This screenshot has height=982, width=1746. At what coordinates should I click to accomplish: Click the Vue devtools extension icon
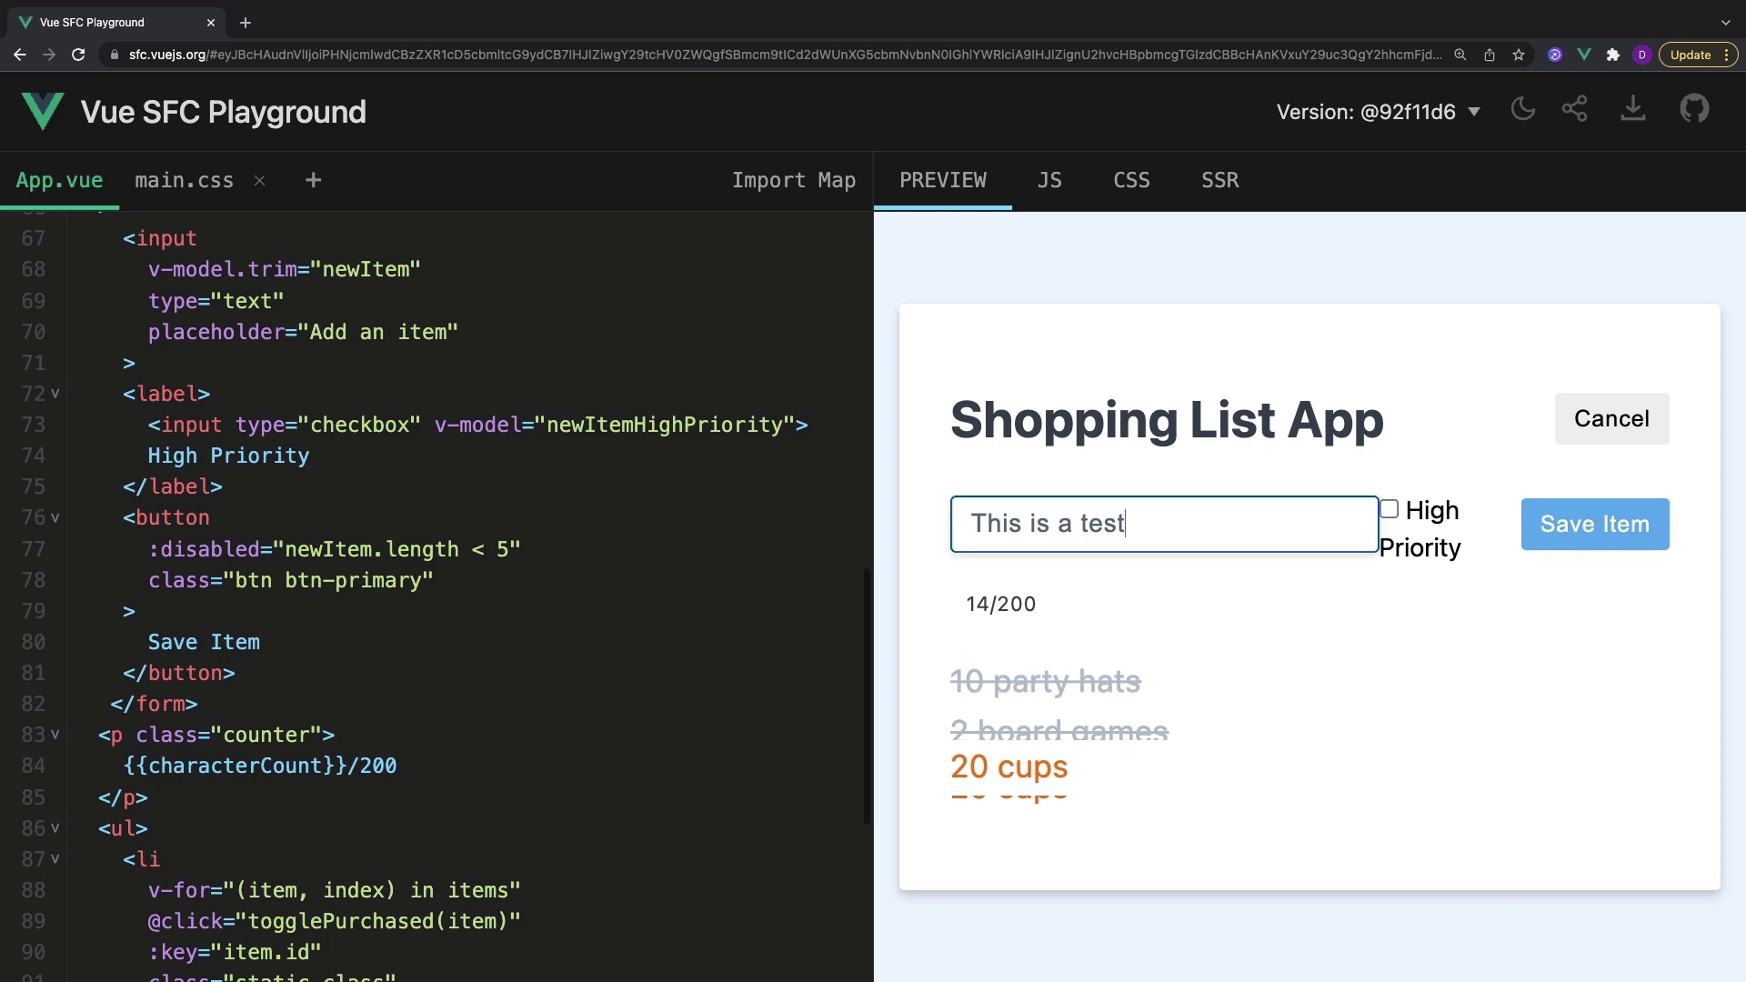point(1584,55)
